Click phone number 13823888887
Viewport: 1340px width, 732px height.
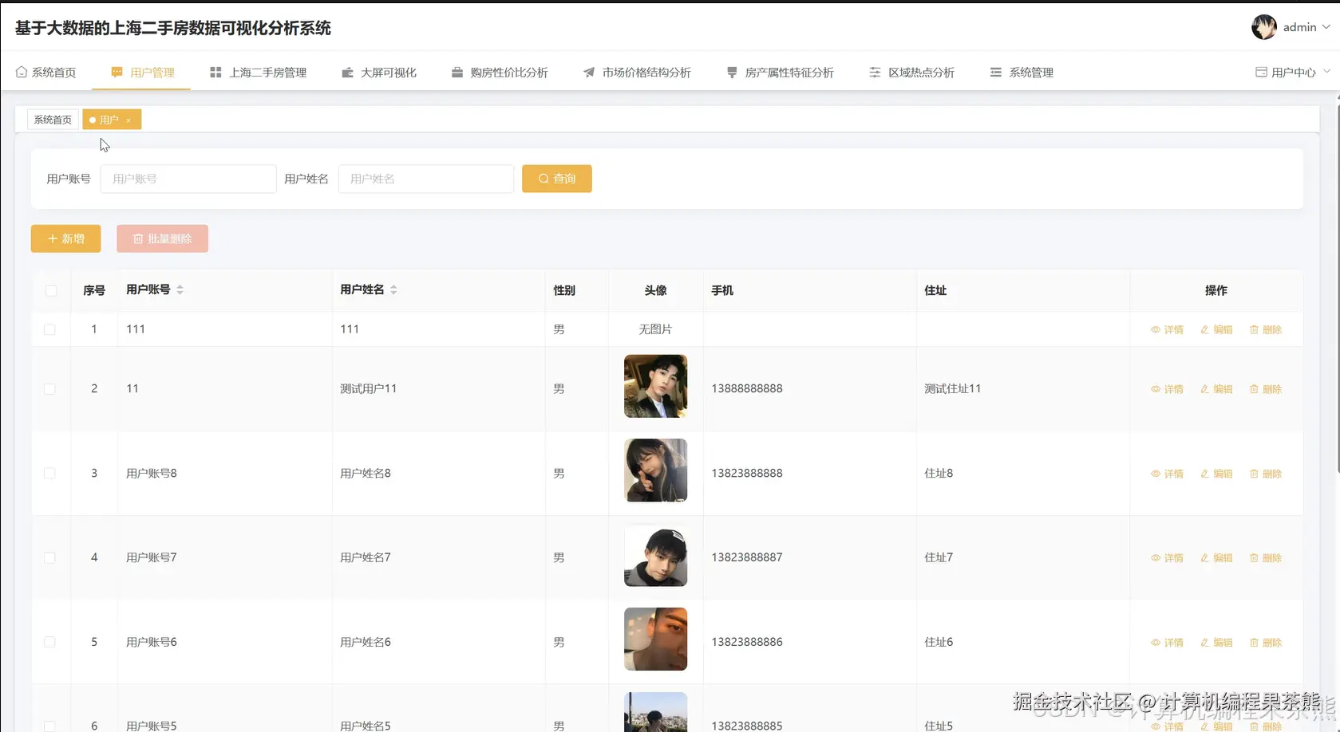tap(747, 558)
